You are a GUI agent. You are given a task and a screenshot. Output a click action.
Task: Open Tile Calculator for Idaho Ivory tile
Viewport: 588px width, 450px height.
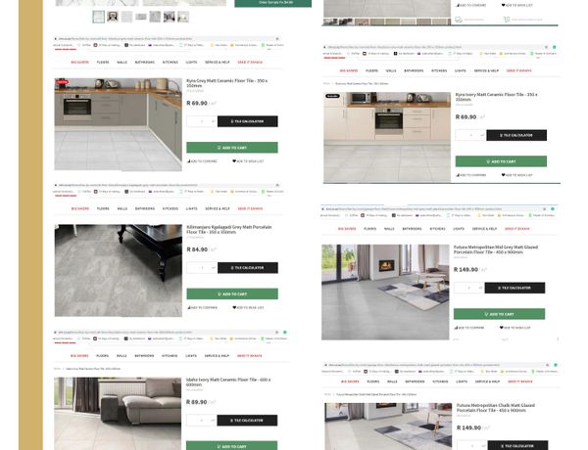(x=247, y=421)
